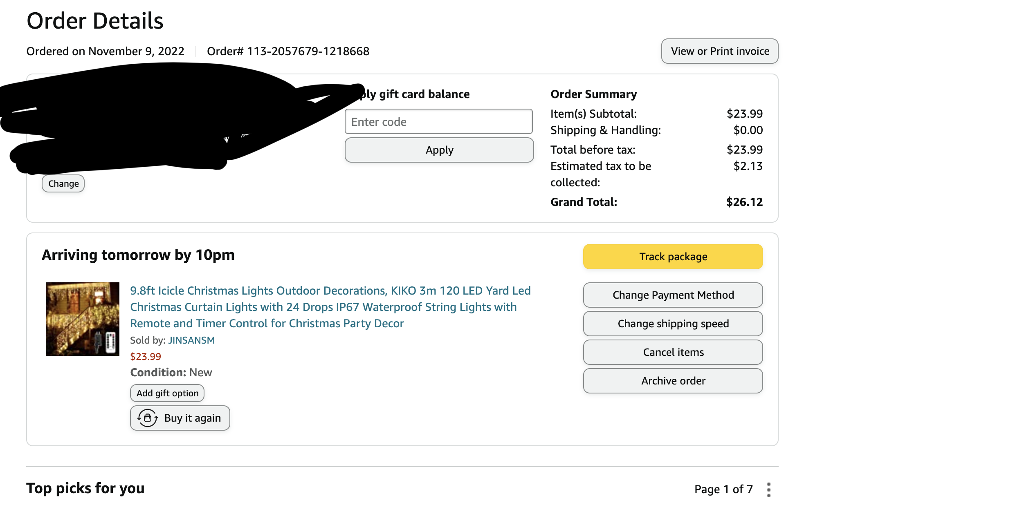The width and height of the screenshot is (1033, 514).
Task: Click the Order Details page heading
Action: (95, 20)
